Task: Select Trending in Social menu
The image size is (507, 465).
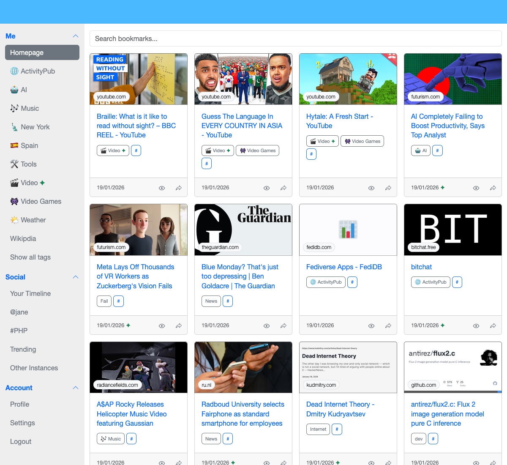Action: coord(23,349)
